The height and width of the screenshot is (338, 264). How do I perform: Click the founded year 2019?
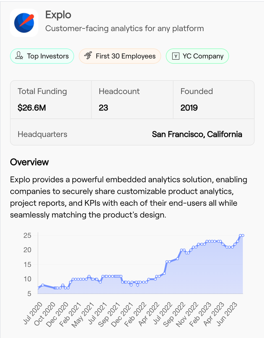click(x=189, y=108)
